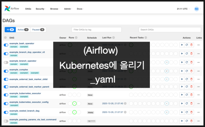Refresh the example_bash_operator DAG

coord(187,45)
